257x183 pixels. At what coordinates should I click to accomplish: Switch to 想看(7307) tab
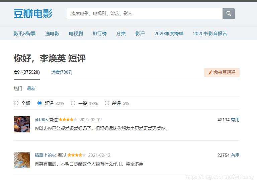62,72
